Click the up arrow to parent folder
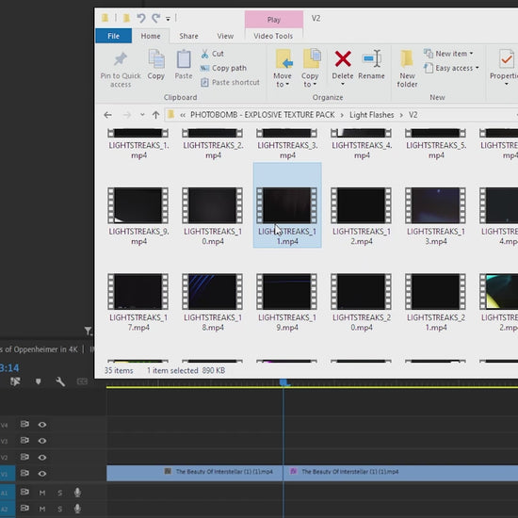 pos(156,115)
